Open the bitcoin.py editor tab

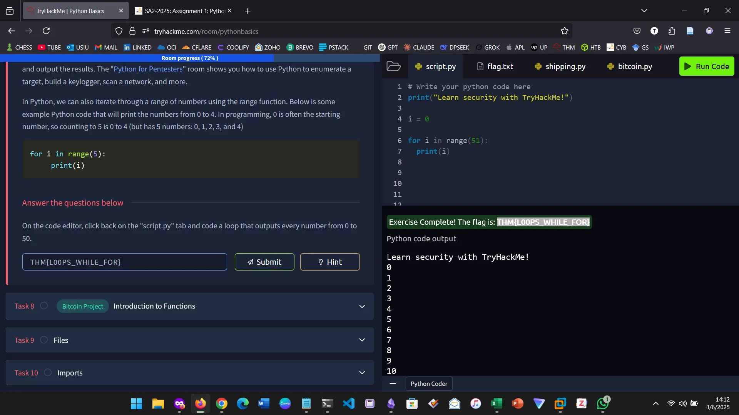[x=629, y=66]
